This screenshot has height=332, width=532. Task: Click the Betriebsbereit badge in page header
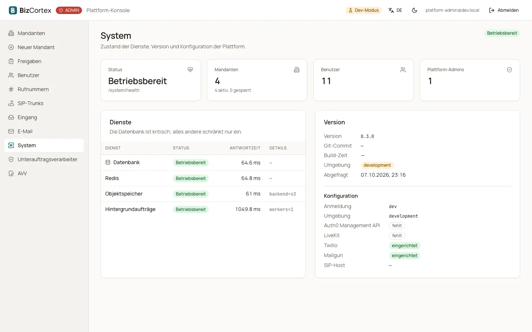click(502, 33)
